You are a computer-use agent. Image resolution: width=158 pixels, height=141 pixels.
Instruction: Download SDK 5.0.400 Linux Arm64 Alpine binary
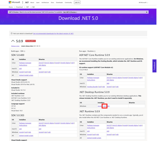pos(65,63)
